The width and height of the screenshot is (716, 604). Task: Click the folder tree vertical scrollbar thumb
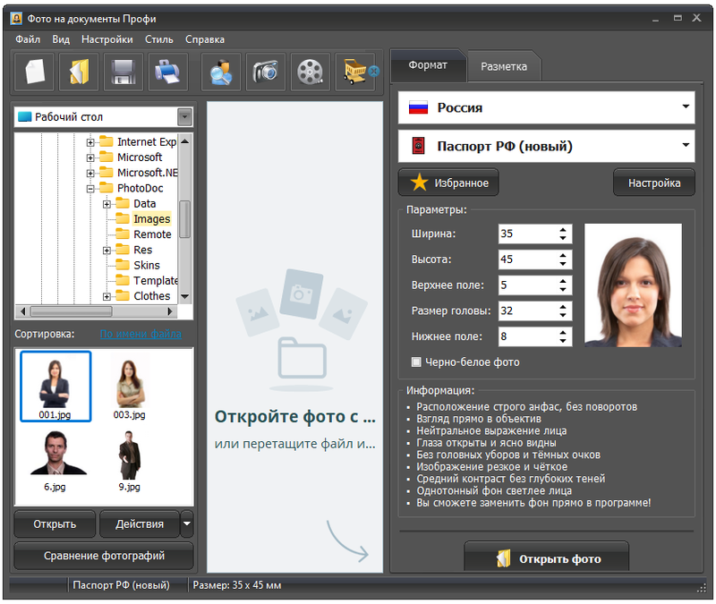pos(184,219)
